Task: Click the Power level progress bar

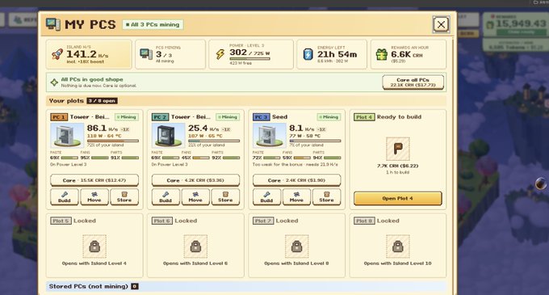Action: [x=249, y=59]
